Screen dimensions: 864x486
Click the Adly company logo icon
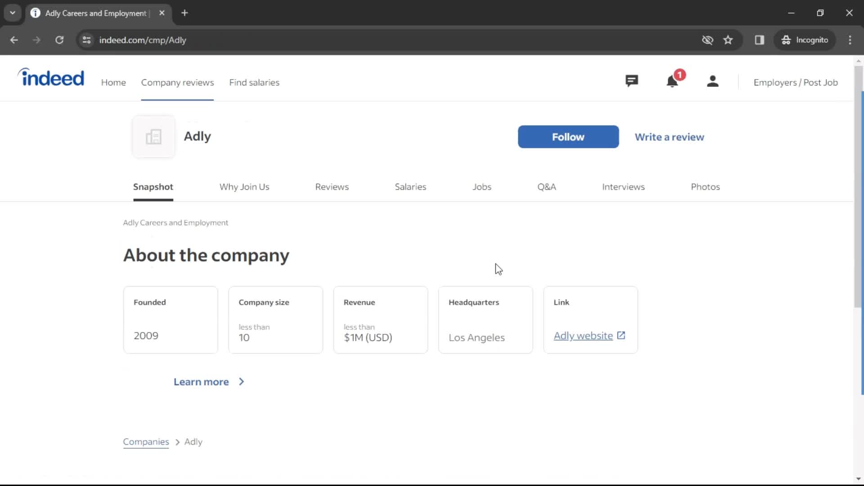(153, 136)
